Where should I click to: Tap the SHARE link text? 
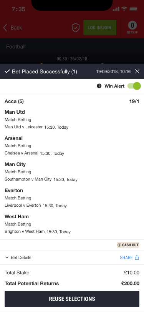[x=126, y=257]
